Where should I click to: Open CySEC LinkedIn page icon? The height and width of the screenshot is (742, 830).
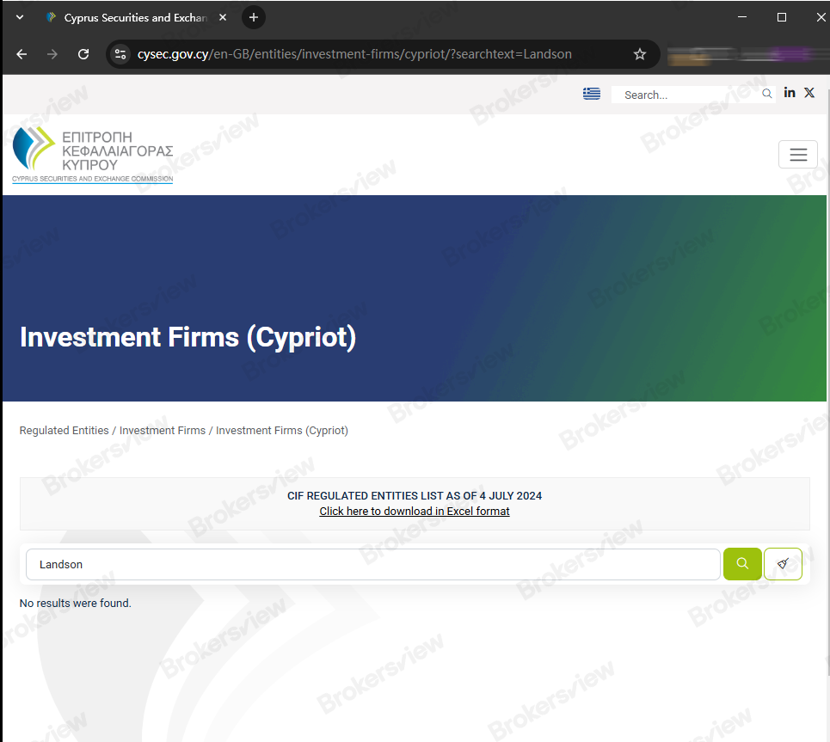tap(790, 93)
